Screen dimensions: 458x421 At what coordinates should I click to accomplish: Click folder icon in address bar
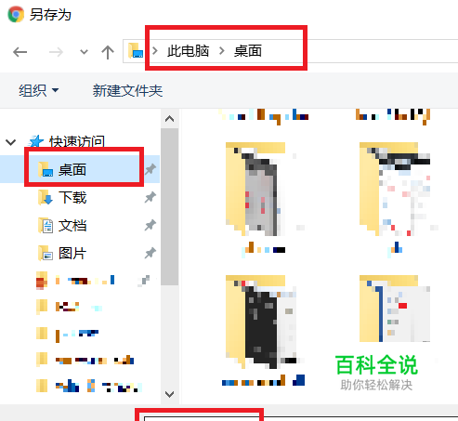136,51
